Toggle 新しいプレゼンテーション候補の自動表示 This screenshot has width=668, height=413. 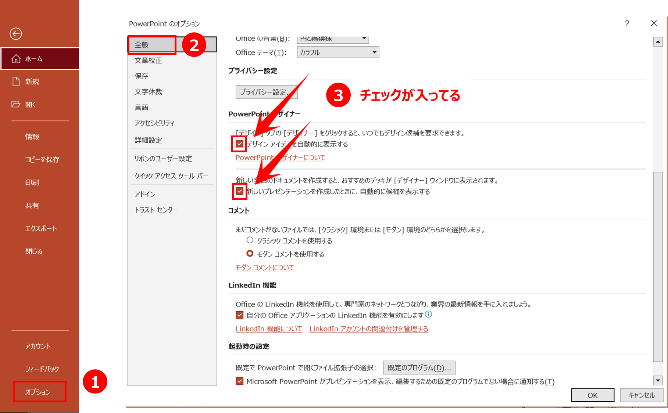pos(239,191)
